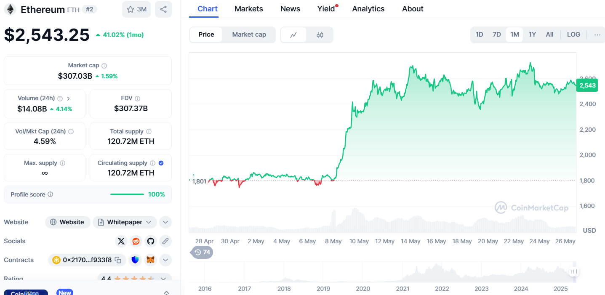Image resolution: width=605 pixels, height=295 pixels.
Task: Click the blue shield icon in Contracts
Action: [135, 260]
